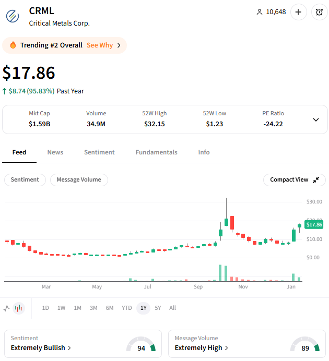The width and height of the screenshot is (329, 361).
Task: Switch to the Fundamentals tab
Action: point(157,152)
